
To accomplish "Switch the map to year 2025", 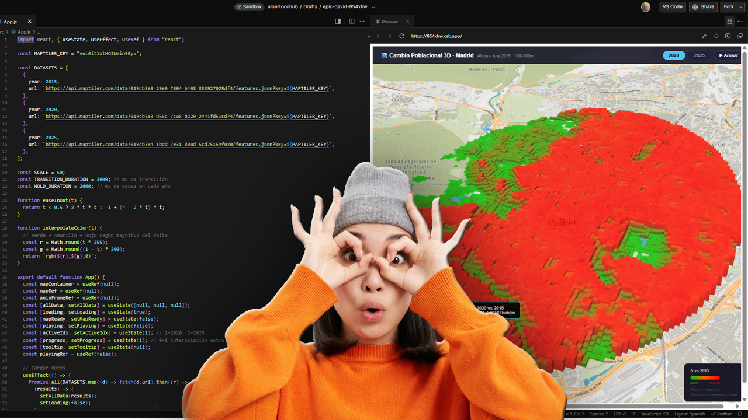I will (x=699, y=55).
